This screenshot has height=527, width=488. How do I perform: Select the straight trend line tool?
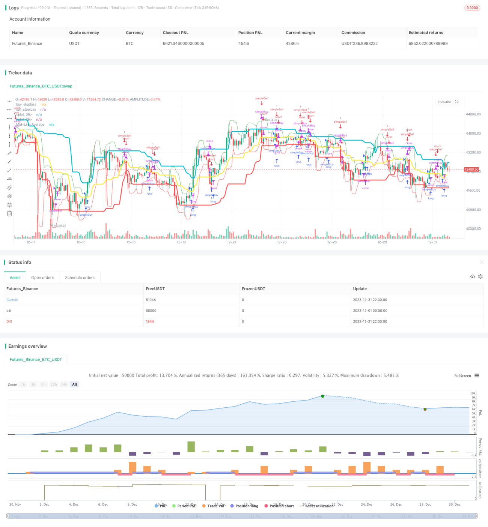tap(9, 153)
